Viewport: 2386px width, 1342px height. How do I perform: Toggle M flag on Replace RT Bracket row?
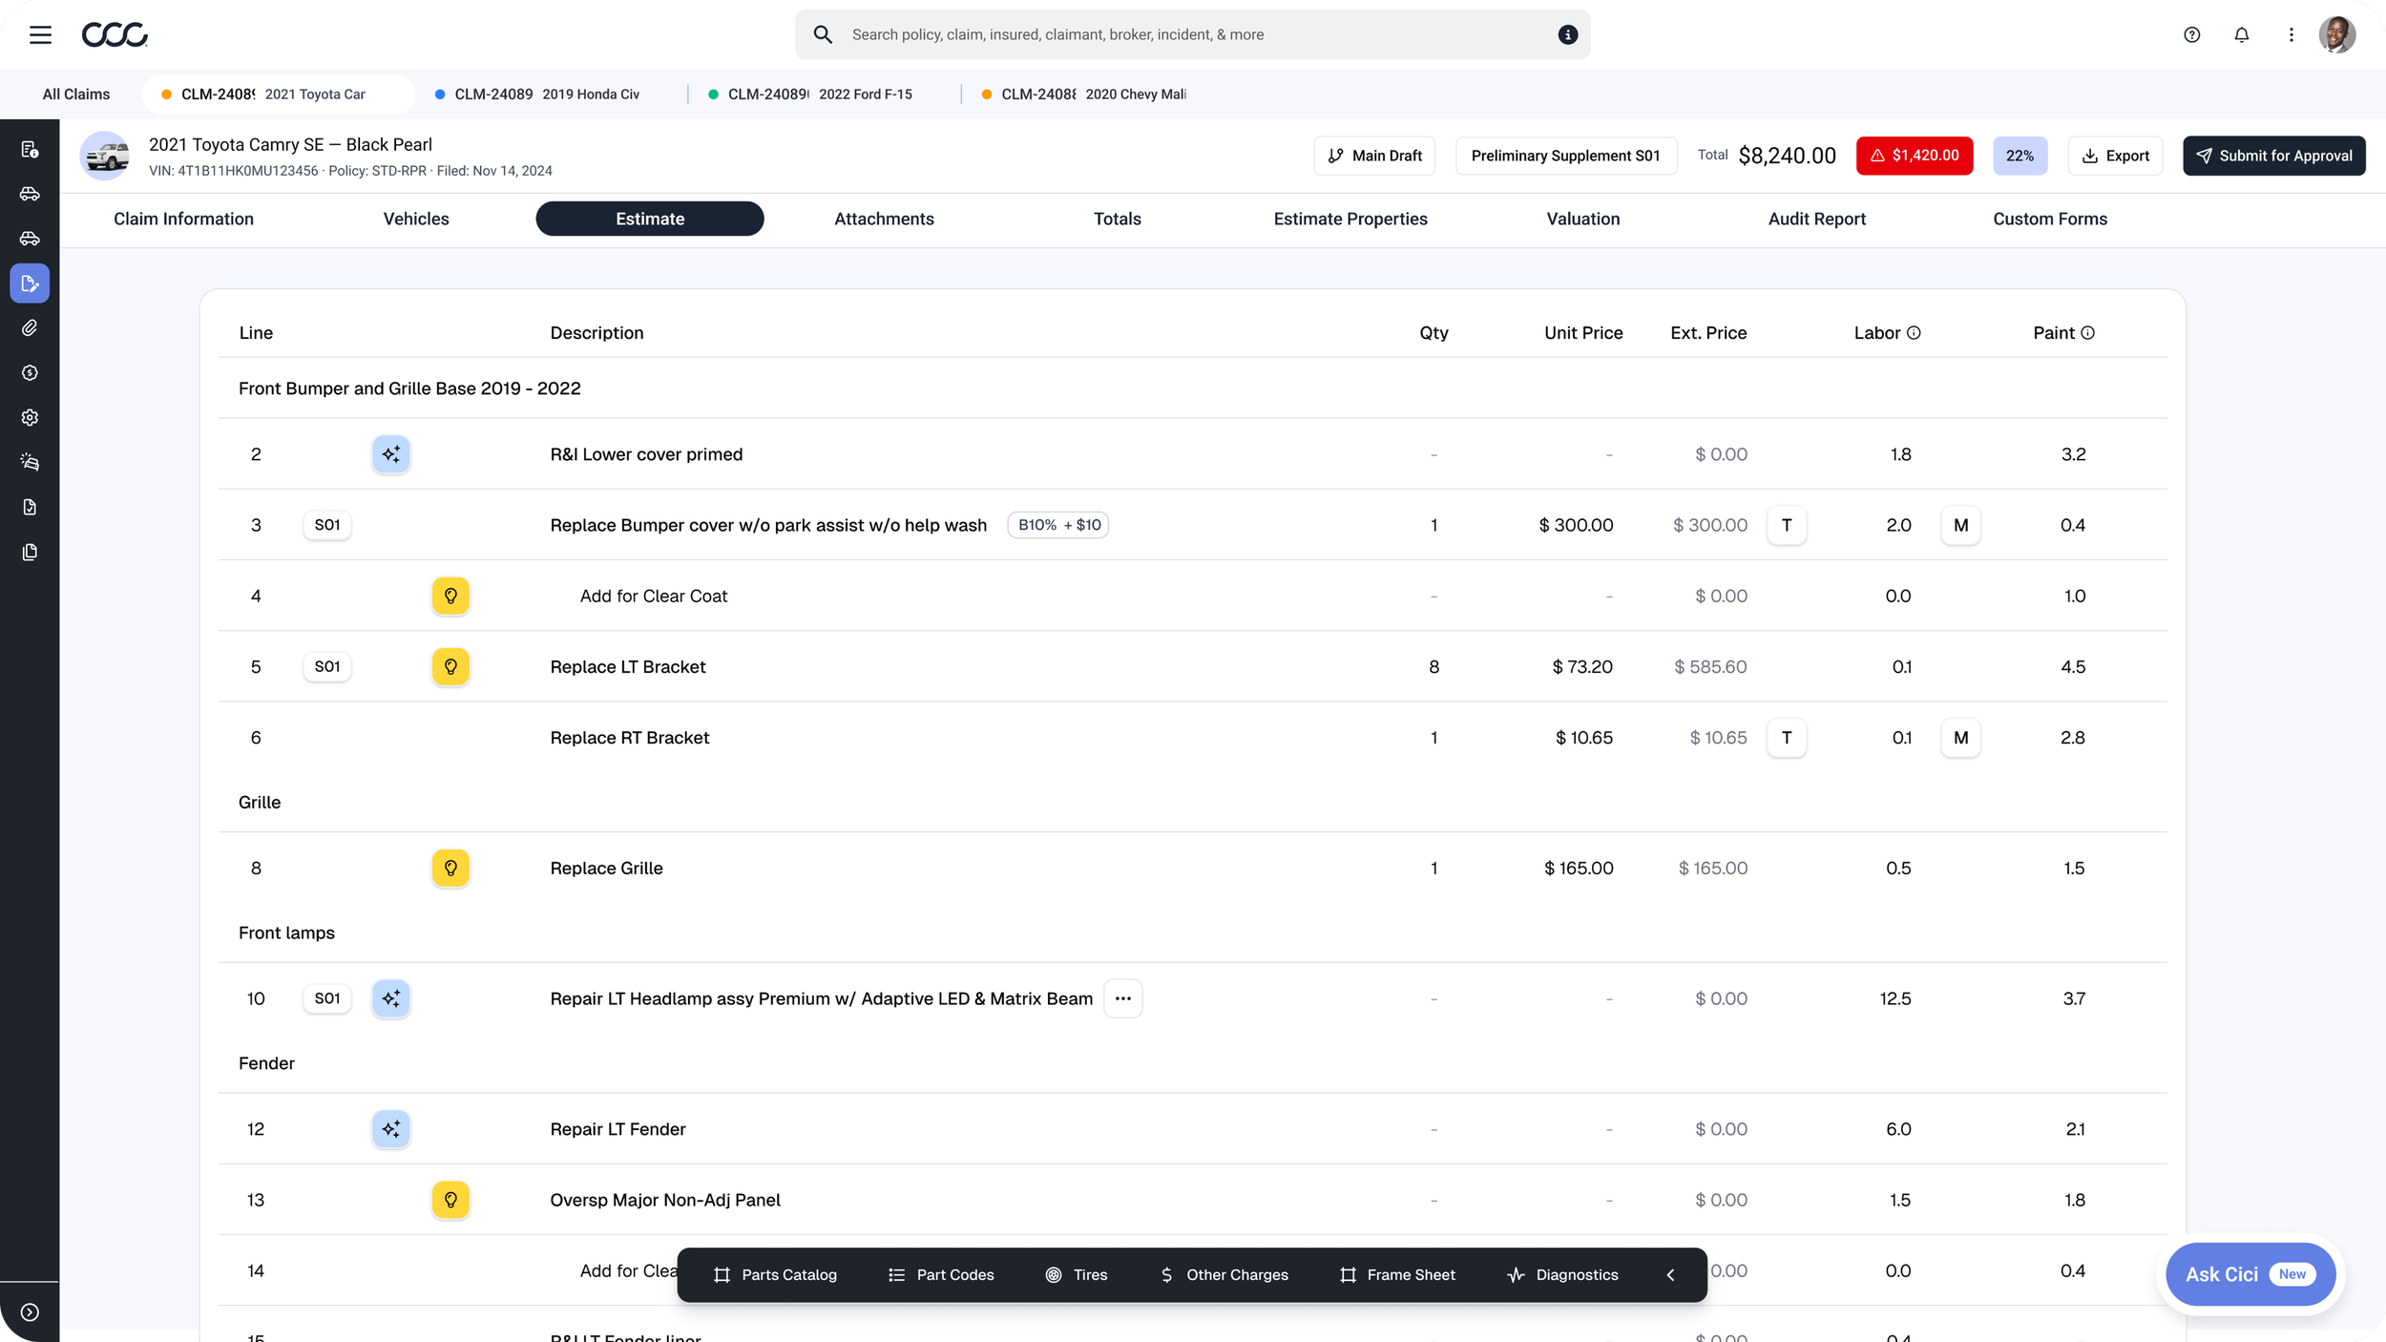[1960, 738]
